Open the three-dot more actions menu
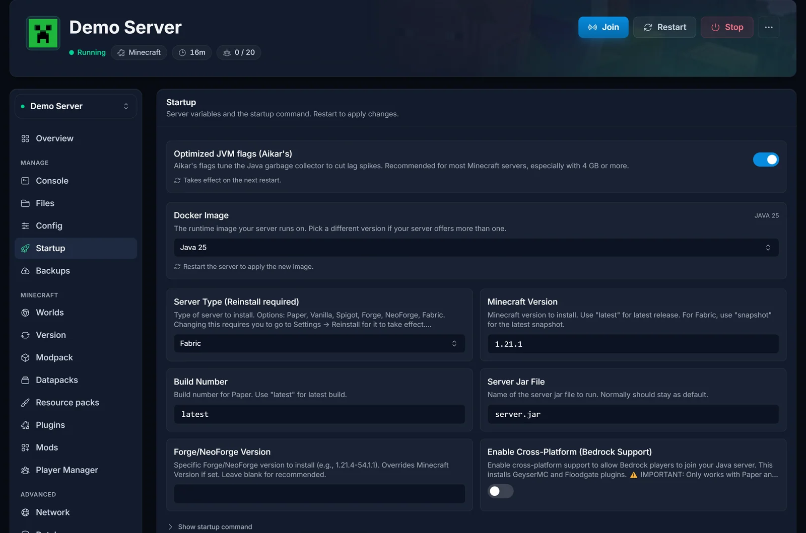The image size is (806, 533). click(x=769, y=27)
